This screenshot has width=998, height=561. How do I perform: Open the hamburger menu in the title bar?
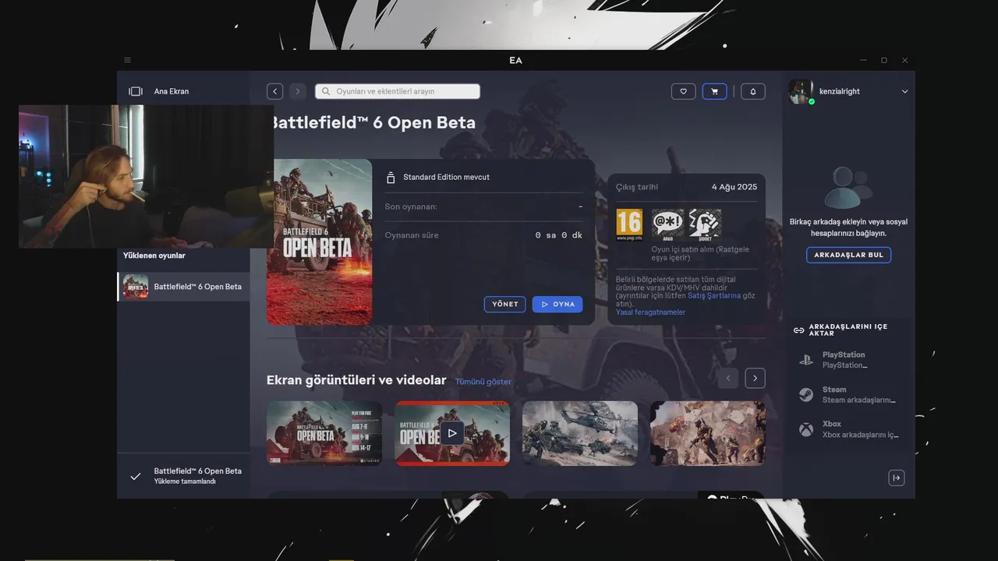(x=127, y=60)
